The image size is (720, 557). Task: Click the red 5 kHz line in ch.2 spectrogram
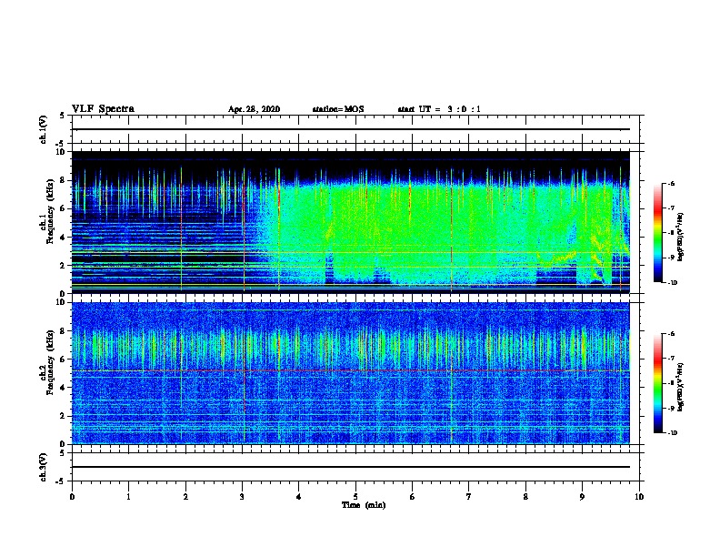[x=351, y=370]
